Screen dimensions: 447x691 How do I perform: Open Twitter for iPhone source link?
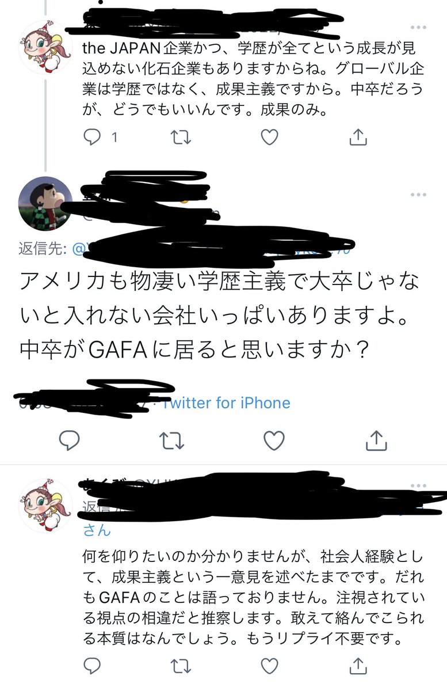(x=227, y=403)
